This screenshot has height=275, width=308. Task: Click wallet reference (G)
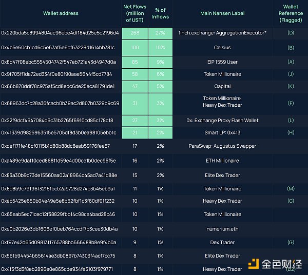coord(291,243)
